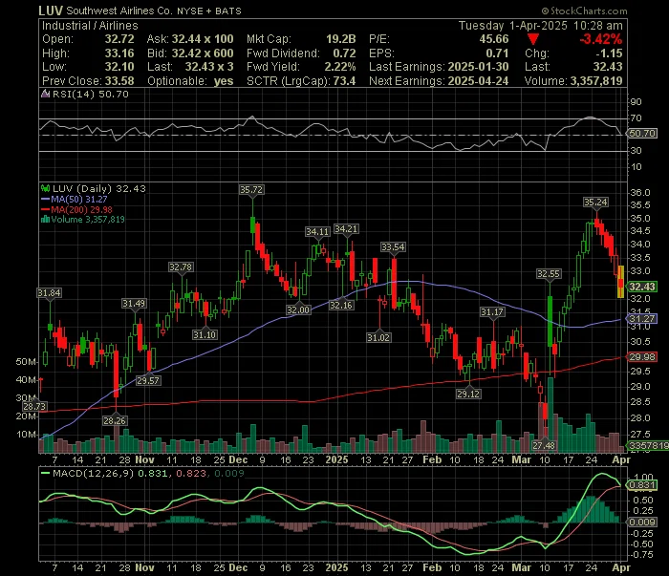Click the LUV (Daily) candlestick legend icon
Screen dimensions: 669x576
(45, 188)
